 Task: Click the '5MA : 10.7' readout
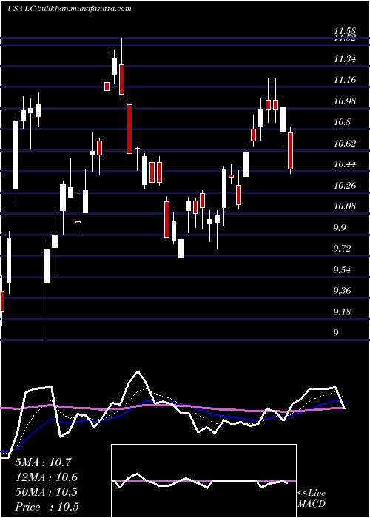(x=43, y=462)
